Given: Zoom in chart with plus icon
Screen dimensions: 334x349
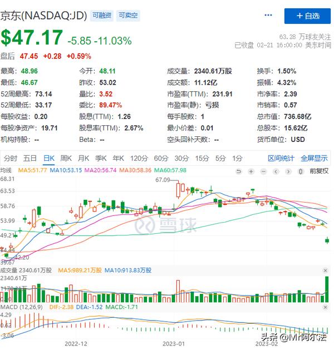Looking at the screenshot, I should [x=251, y=171].
